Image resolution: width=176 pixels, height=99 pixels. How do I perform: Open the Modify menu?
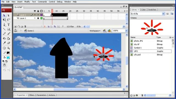pos(27,2)
